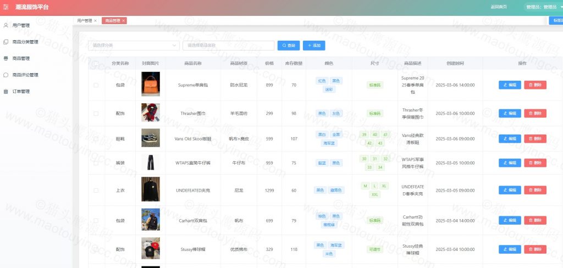
Task: Delete the Vans Old Skool板鞋 row
Action: (536, 138)
